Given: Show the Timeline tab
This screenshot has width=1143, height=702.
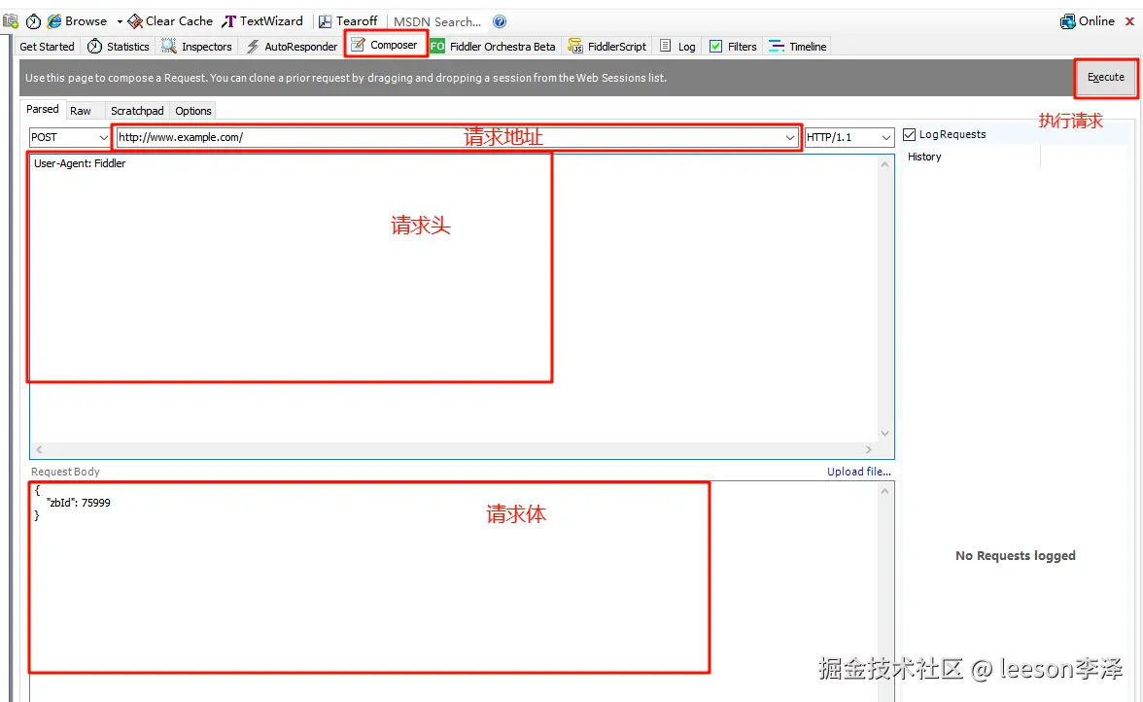Looking at the screenshot, I should point(798,46).
